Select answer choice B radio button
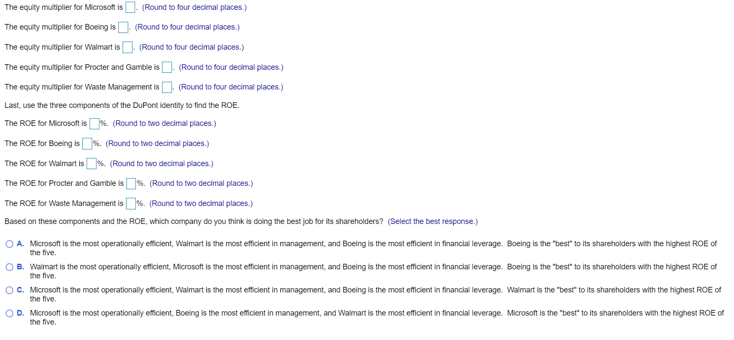Viewport: 734px width, 340px height. (x=9, y=267)
